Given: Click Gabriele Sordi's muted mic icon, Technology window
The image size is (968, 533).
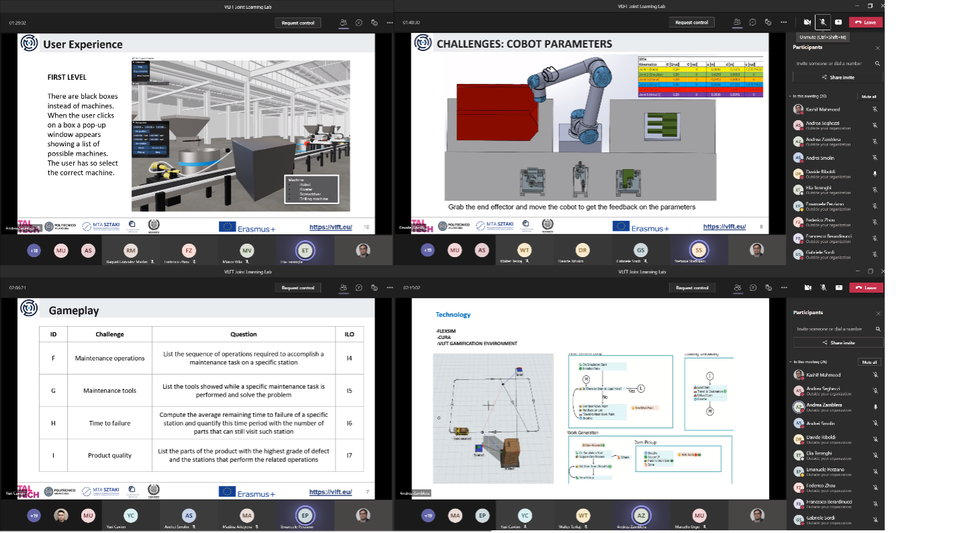Looking at the screenshot, I should pos(875,520).
